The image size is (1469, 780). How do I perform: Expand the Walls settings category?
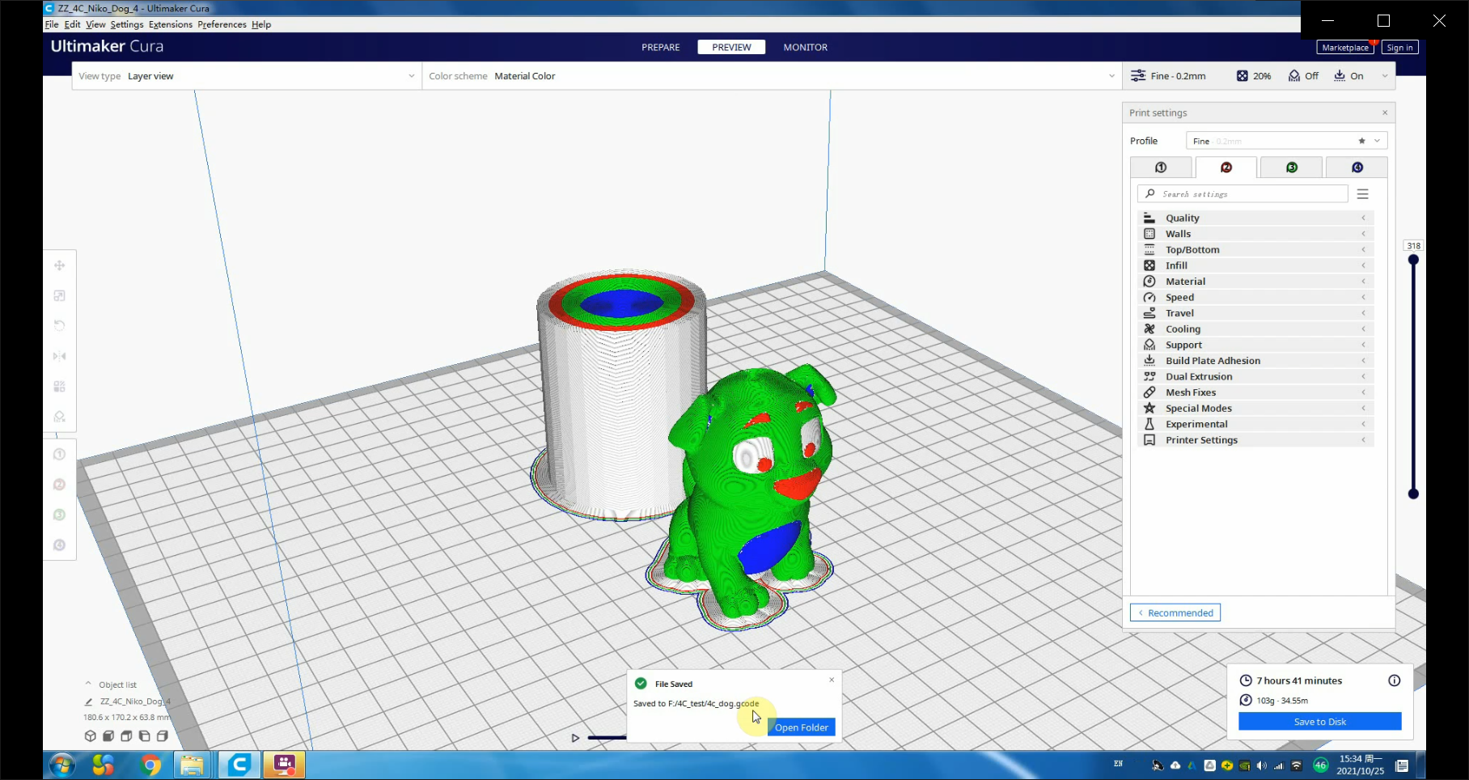pos(1255,234)
